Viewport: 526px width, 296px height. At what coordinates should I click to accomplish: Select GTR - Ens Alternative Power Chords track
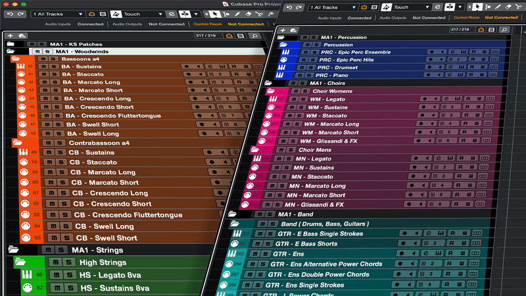click(326, 264)
